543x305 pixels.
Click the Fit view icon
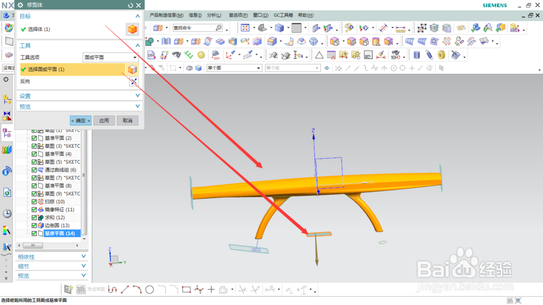[x=245, y=28]
